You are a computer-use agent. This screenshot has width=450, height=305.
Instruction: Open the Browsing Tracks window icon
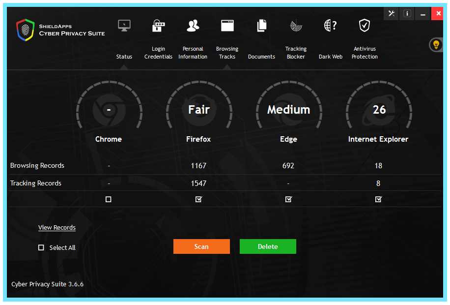[x=227, y=26]
